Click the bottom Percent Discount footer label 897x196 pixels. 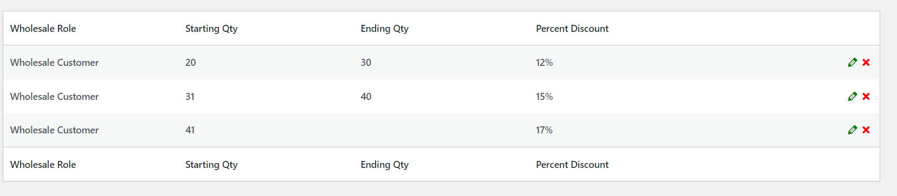(x=572, y=165)
